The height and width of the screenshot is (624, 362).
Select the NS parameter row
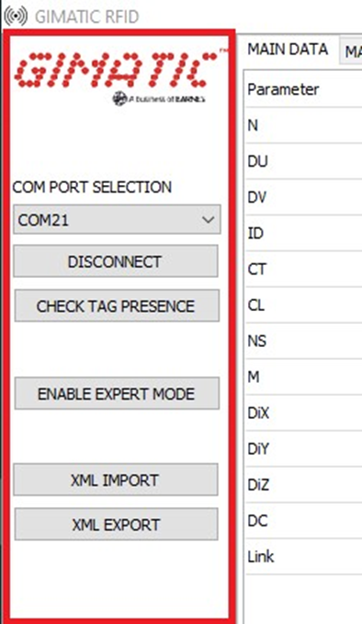click(303, 341)
